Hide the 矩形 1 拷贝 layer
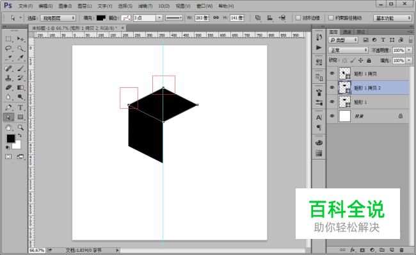 click(332, 73)
